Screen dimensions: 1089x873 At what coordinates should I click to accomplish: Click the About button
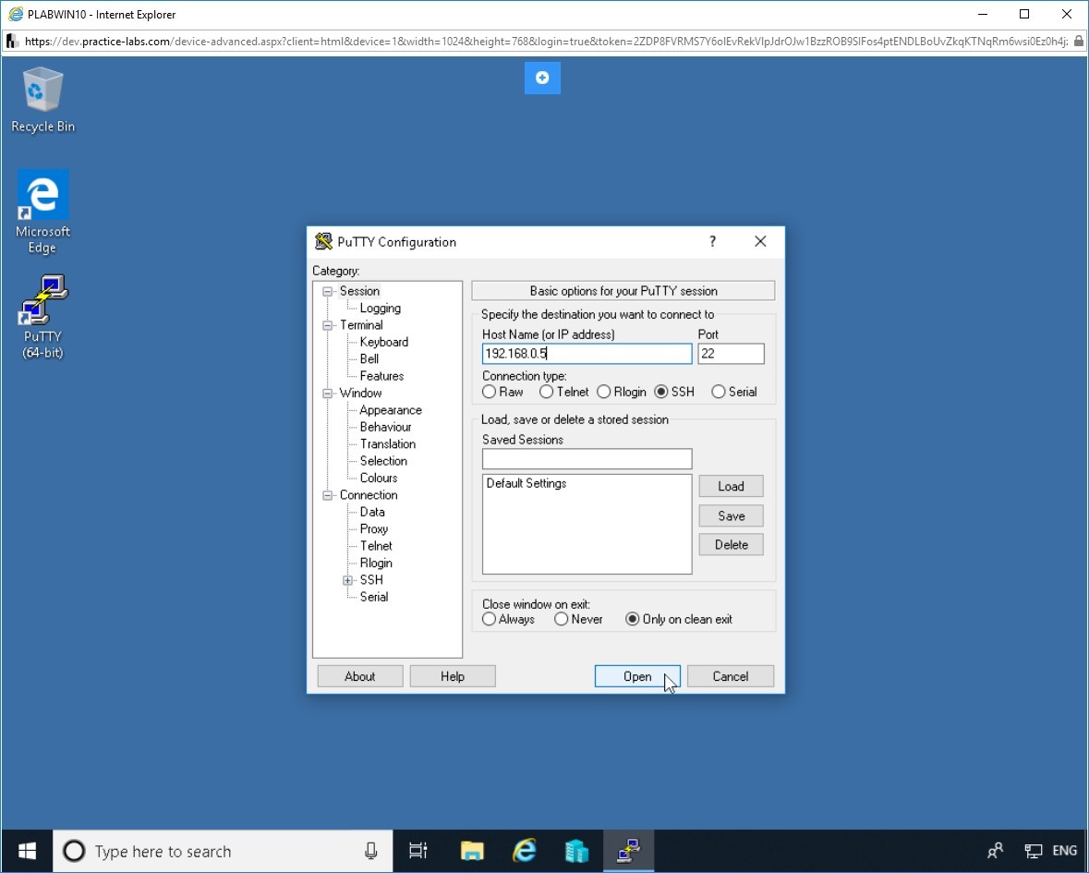(359, 676)
